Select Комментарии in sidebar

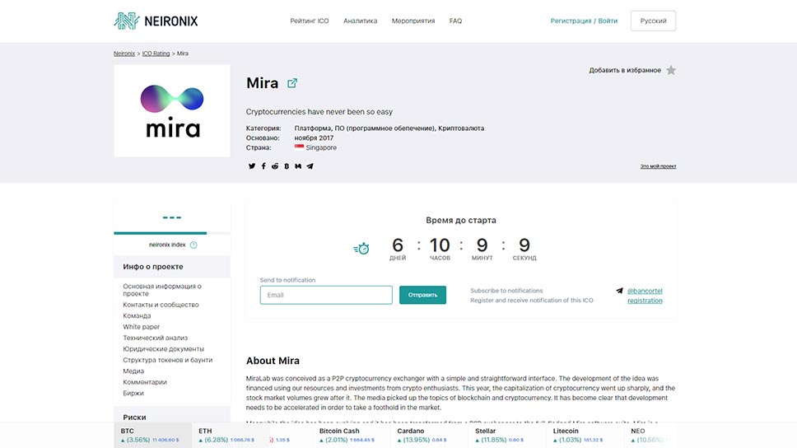(145, 382)
